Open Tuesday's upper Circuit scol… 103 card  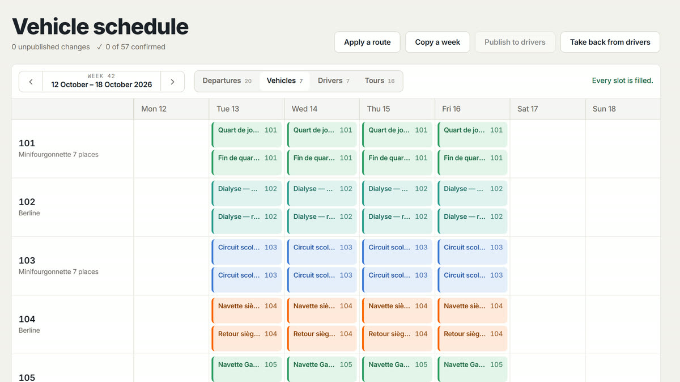pos(246,252)
